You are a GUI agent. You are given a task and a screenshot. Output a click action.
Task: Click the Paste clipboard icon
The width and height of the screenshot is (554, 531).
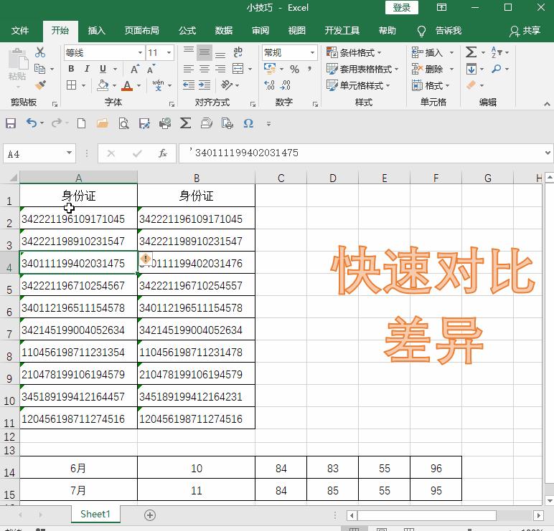(x=17, y=60)
